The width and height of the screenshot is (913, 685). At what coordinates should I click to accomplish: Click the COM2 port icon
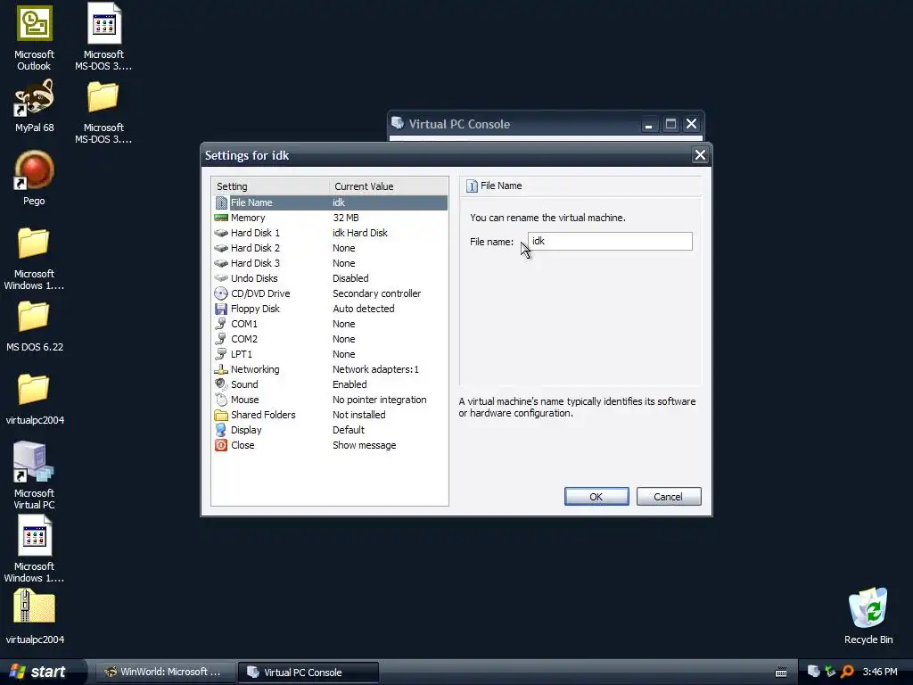tap(221, 339)
